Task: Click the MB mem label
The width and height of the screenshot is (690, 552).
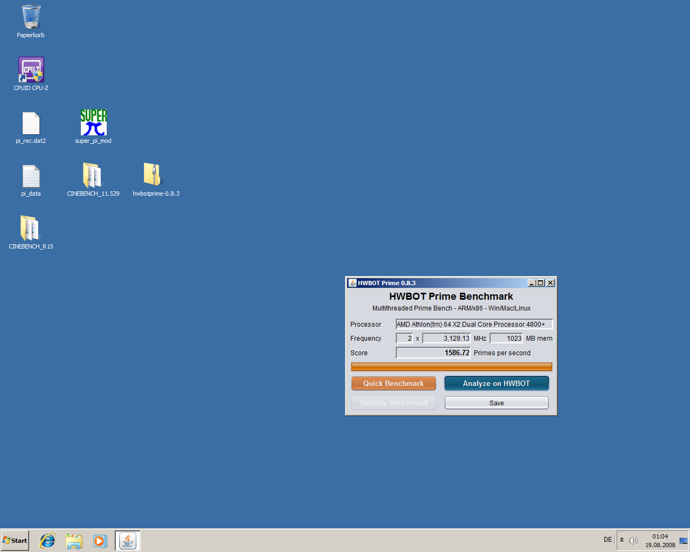Action: (x=539, y=339)
